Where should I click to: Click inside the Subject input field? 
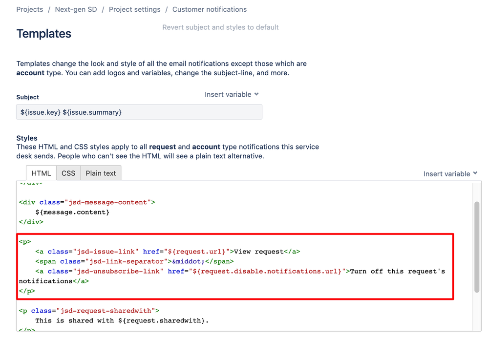click(139, 112)
